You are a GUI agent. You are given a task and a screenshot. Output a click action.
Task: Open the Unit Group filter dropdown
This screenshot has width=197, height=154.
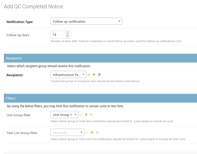[64, 114]
